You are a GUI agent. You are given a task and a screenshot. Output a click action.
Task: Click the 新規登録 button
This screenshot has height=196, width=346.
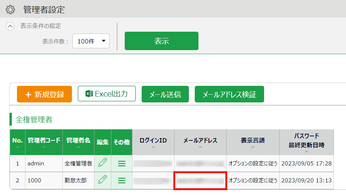[45, 94]
